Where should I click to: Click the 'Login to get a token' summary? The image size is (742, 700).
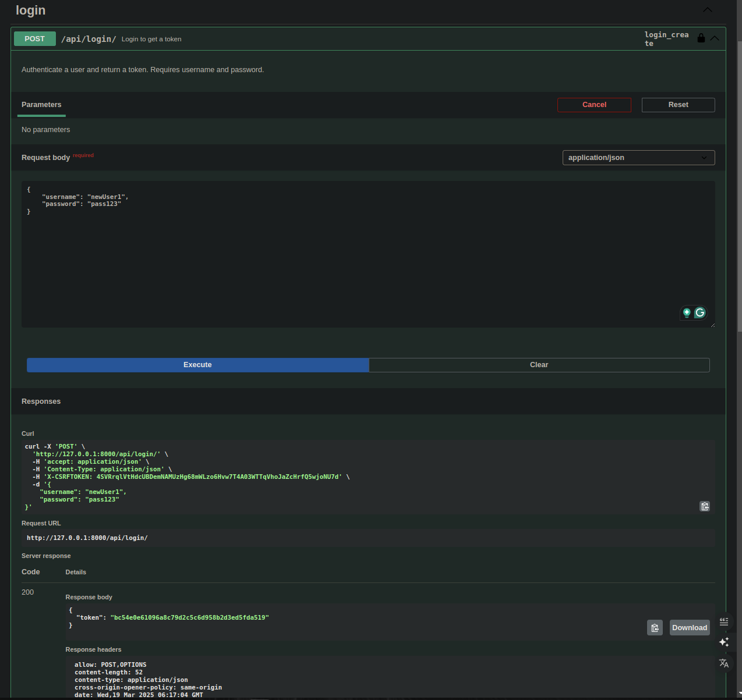point(151,39)
